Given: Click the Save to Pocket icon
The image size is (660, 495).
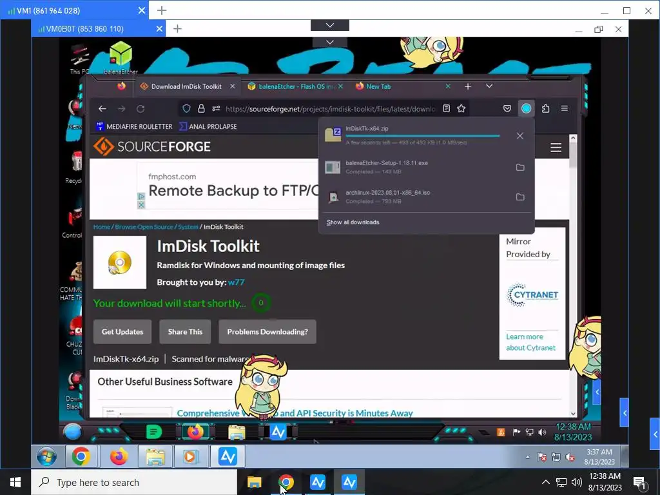Looking at the screenshot, I should pyautogui.click(x=507, y=108).
